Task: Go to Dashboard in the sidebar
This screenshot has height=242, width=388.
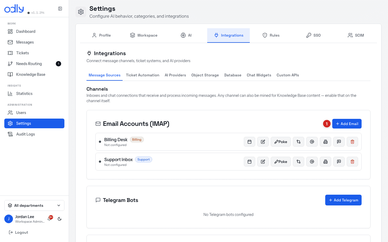Action: pos(34,31)
